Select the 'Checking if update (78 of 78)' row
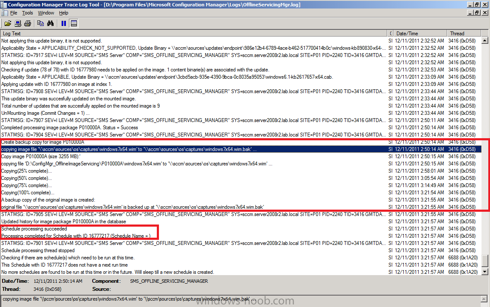The image size is (490, 307). [x=241, y=70]
